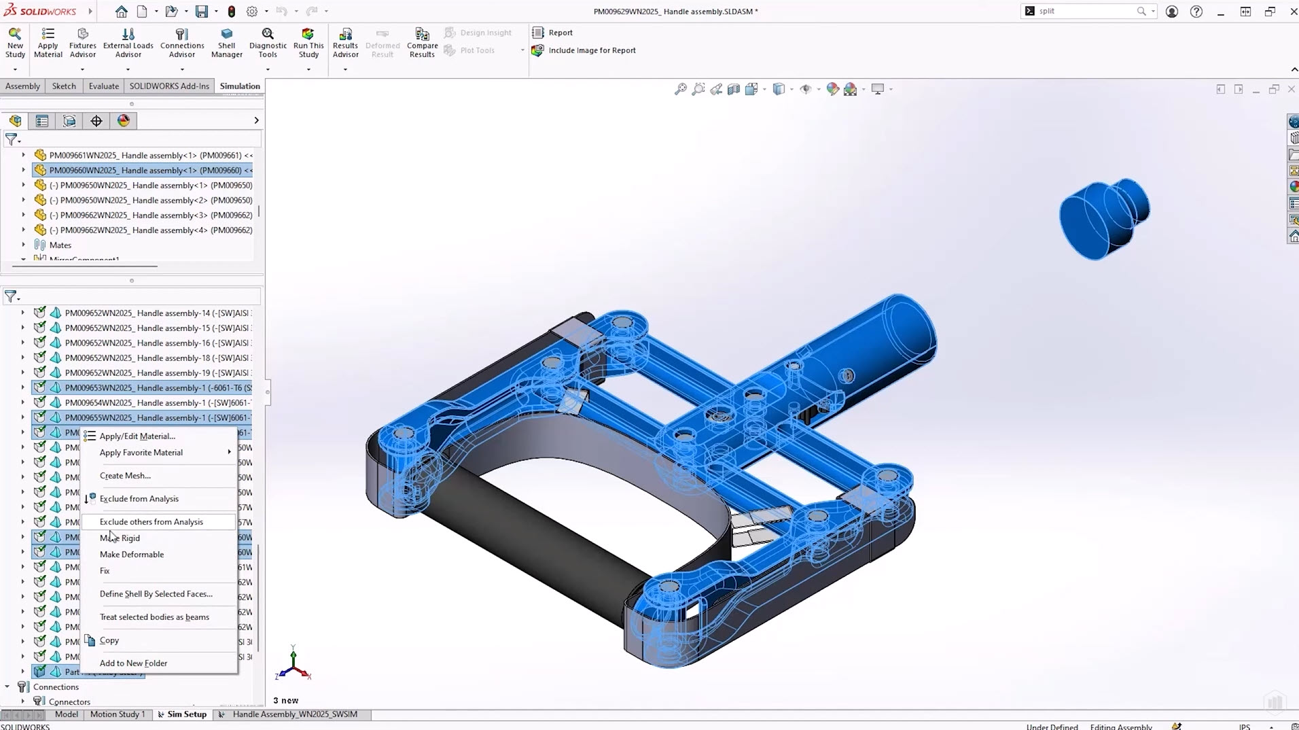Open the Results Advisor dropdown arrow
Image resolution: width=1299 pixels, height=730 pixels.
coord(345,69)
